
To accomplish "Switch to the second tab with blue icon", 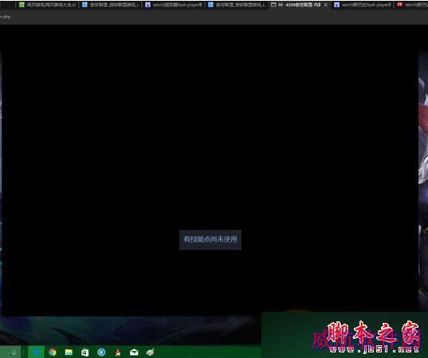I will [110, 5].
